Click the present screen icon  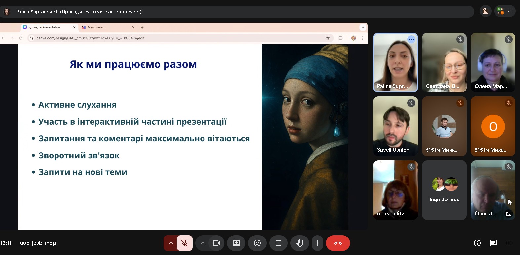[236, 243]
